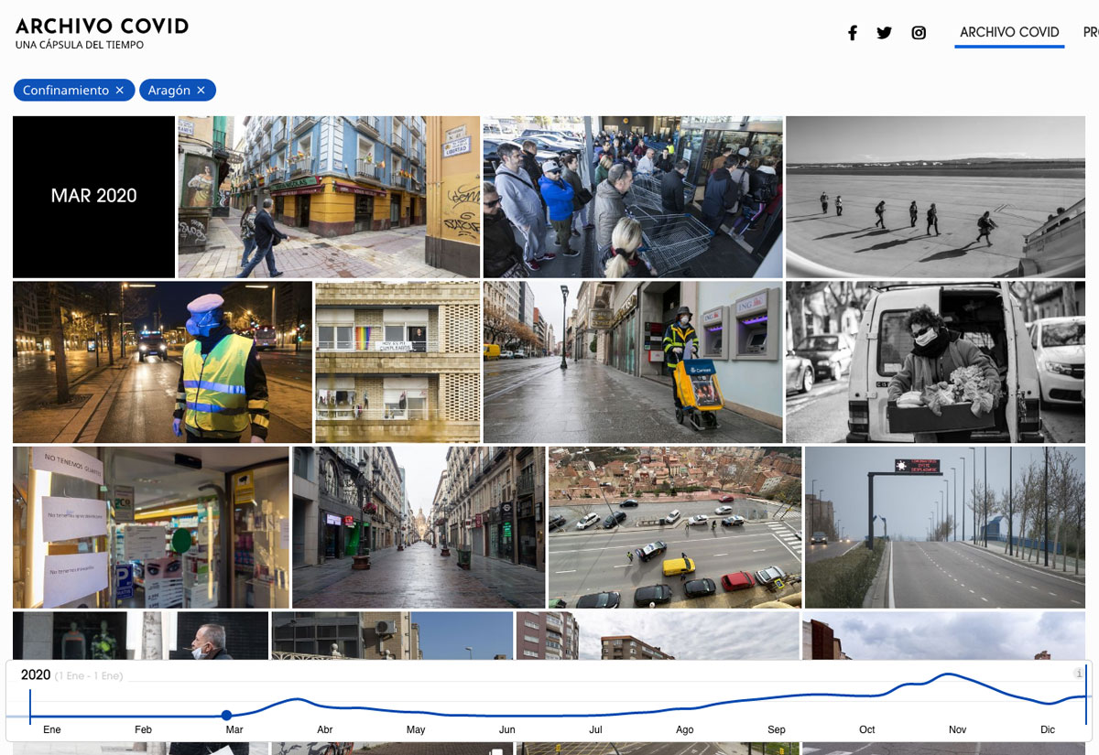Viewport: 1099px width, 755px height.
Task: Visit the Instagram account icon
Action: pyautogui.click(x=918, y=32)
